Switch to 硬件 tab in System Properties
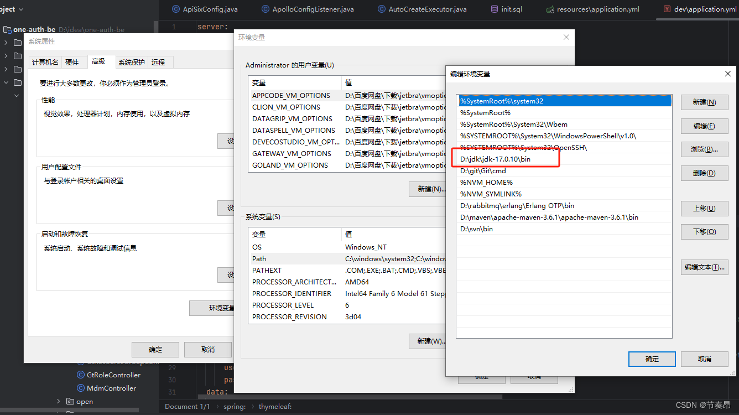 click(x=72, y=62)
